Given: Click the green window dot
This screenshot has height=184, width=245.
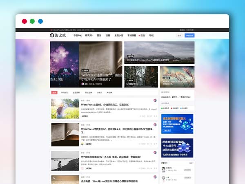Looking at the screenshot, I should (x=32, y=21).
